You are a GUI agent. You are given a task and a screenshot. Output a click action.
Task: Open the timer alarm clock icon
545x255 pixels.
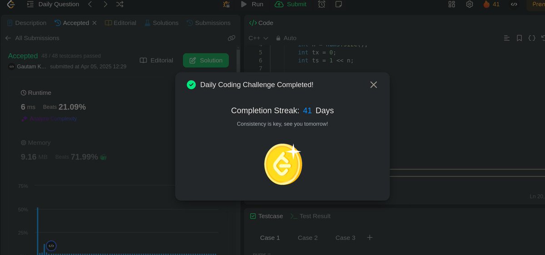coord(322,4)
